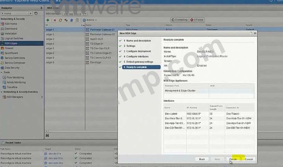Click the Data Security icon
The width and height of the screenshot is (283, 167).
tap(2, 68)
